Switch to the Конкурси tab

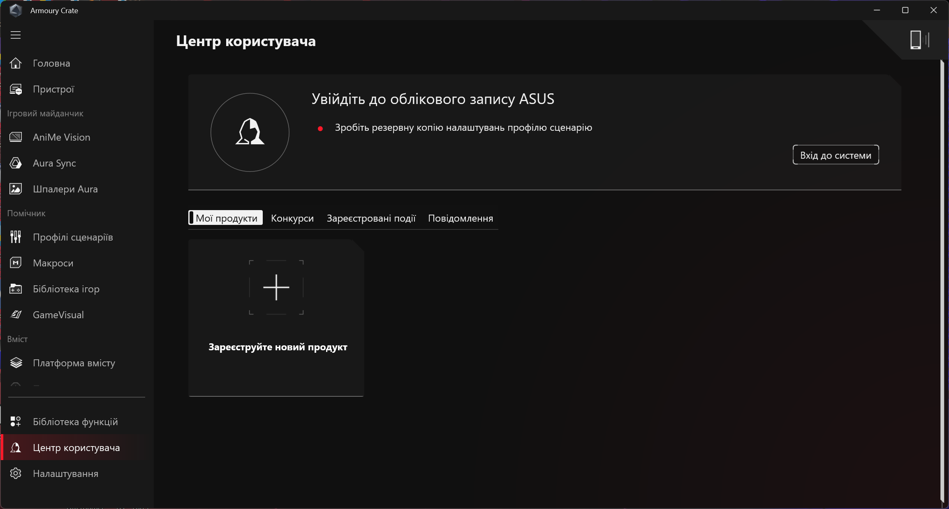292,218
